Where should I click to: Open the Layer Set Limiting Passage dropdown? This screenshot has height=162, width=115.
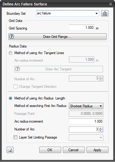pyautogui.click(x=86, y=138)
